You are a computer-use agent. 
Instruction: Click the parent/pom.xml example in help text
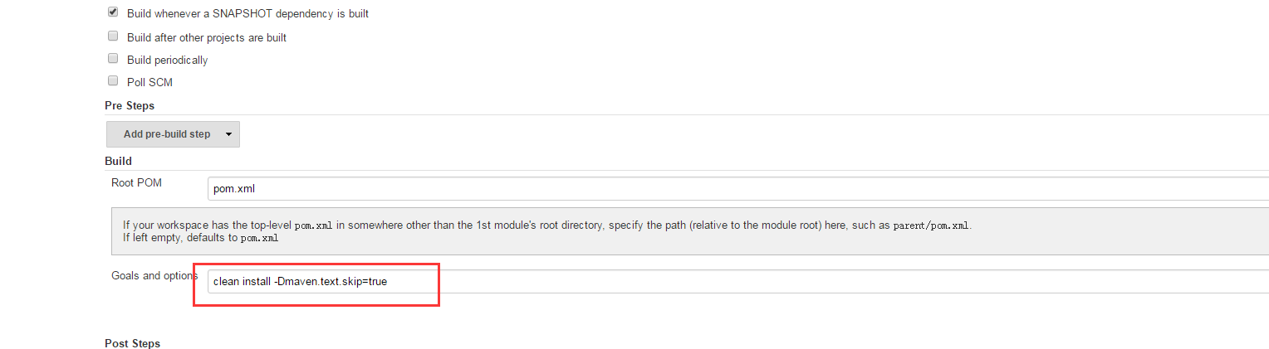[930, 225]
